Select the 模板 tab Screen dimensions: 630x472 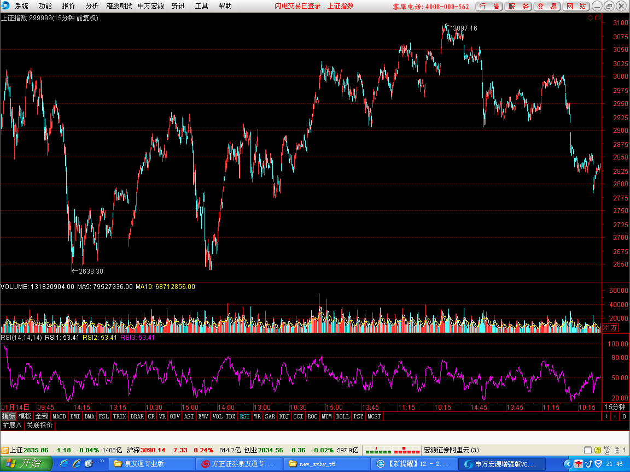tap(25, 417)
